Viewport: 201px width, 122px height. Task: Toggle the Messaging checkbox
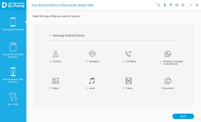point(87,61)
